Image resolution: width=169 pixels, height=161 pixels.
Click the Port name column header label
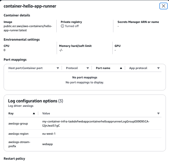click(x=103, y=68)
